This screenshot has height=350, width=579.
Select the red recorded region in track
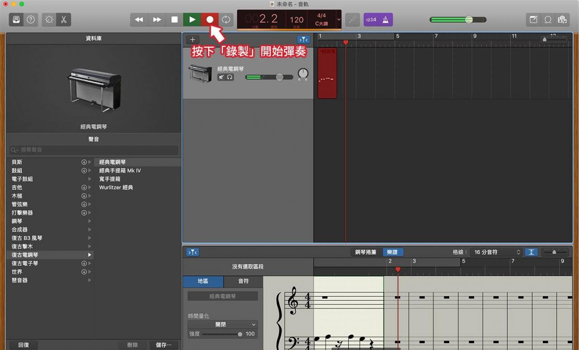pyautogui.click(x=327, y=73)
